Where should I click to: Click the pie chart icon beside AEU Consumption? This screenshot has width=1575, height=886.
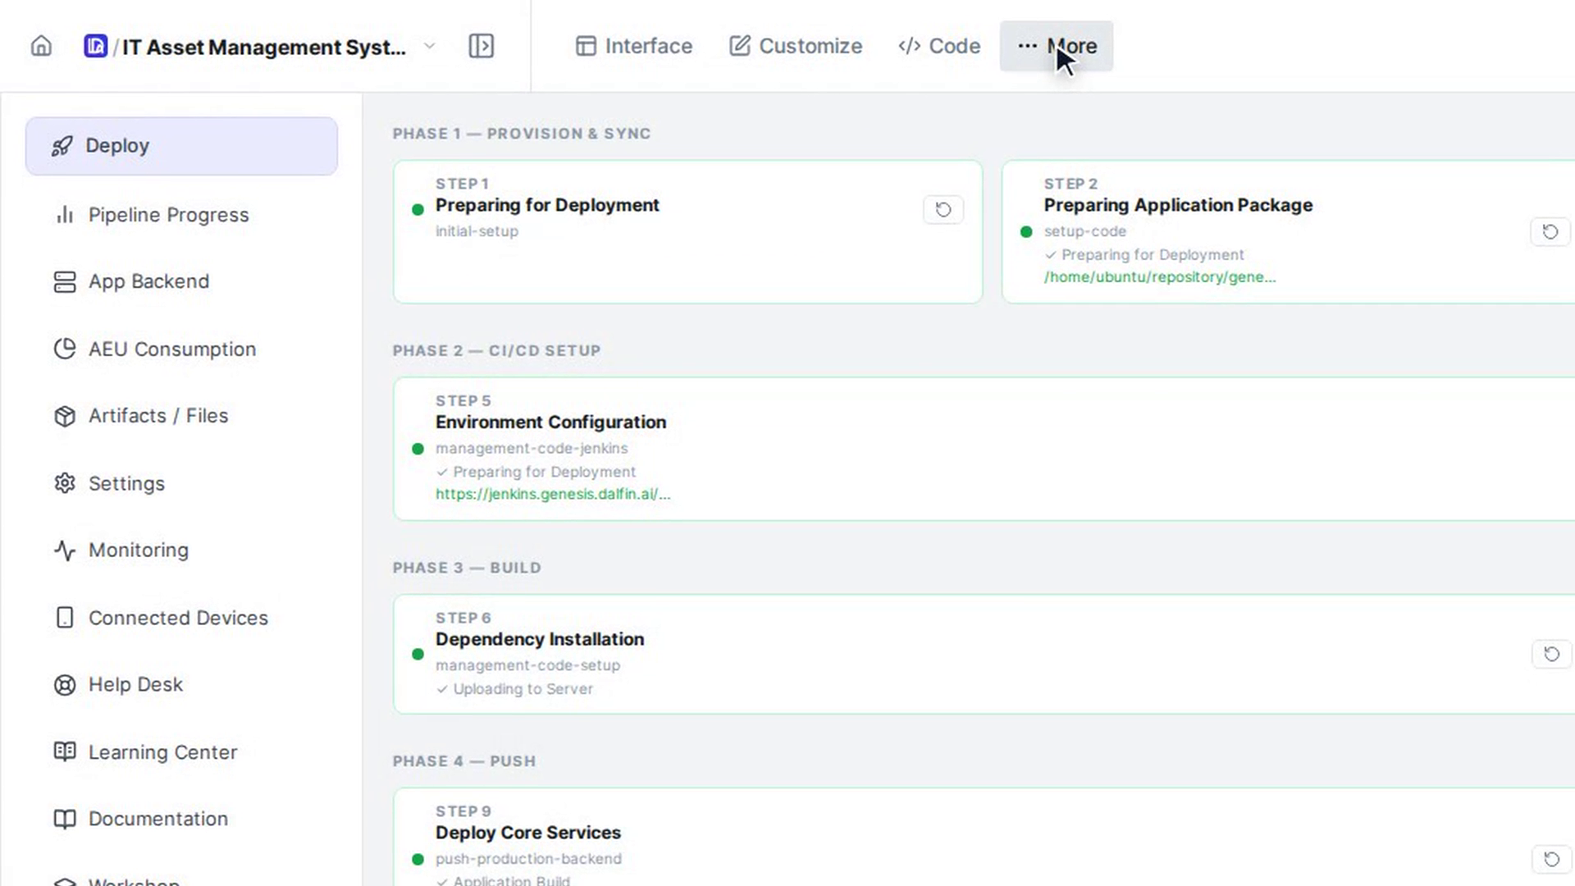[65, 349]
